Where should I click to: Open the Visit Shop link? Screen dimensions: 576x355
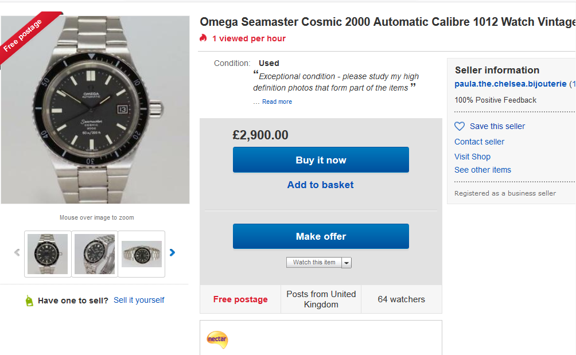click(x=472, y=157)
